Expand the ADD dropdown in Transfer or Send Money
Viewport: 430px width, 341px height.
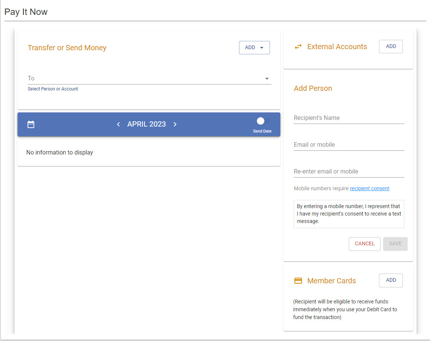coord(254,47)
